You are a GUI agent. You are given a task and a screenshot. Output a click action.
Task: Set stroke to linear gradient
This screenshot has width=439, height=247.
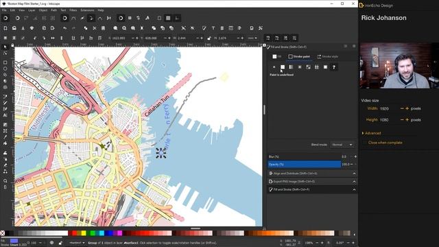291,67
